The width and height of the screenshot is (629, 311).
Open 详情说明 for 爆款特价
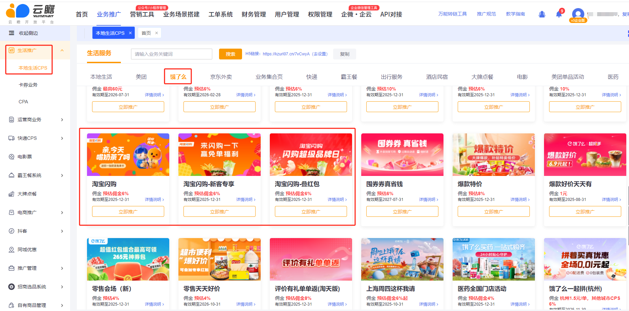click(x=520, y=200)
